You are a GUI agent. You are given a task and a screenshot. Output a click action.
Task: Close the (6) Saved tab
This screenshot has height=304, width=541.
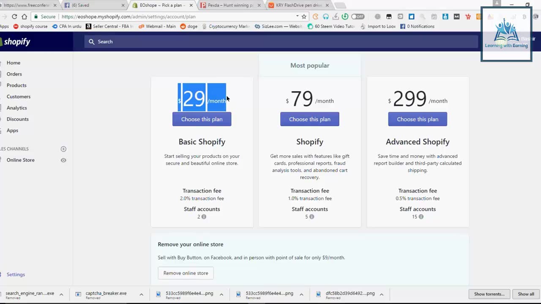pyautogui.click(x=123, y=5)
